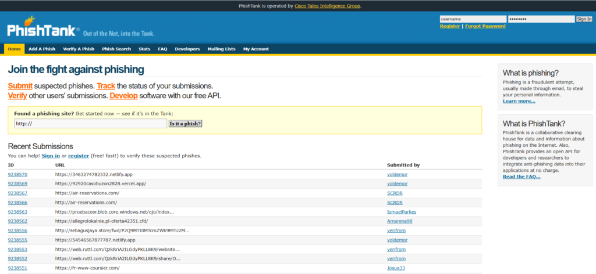Click the orange Submit link
Screen dimensions: 596x274
click(20, 86)
